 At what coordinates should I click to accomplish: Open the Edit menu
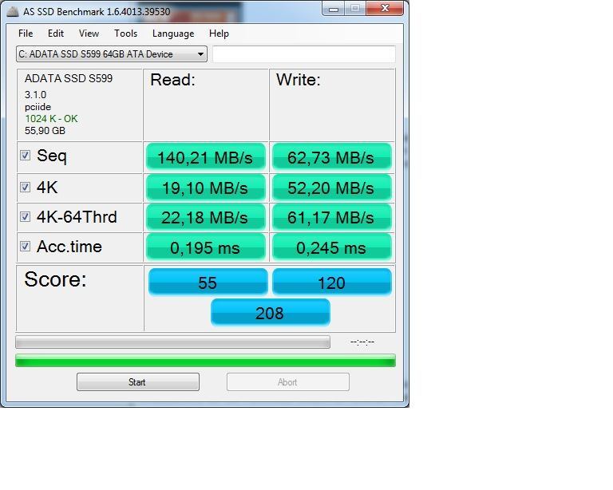point(56,34)
